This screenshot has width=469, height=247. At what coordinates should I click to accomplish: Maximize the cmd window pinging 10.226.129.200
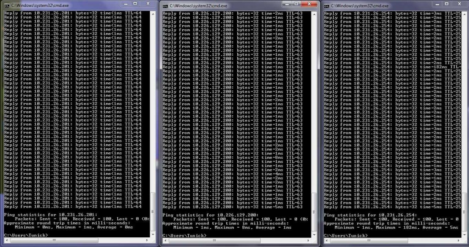(296, 4)
